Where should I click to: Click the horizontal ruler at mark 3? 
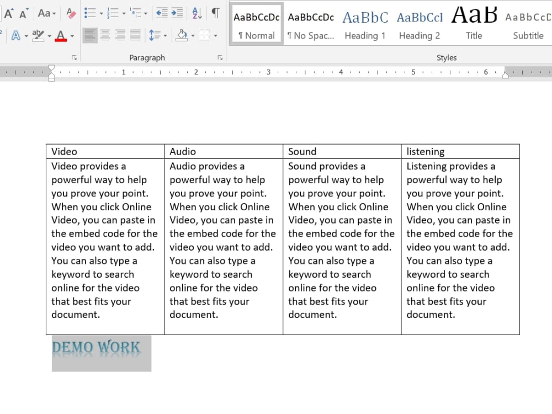[x=269, y=72]
